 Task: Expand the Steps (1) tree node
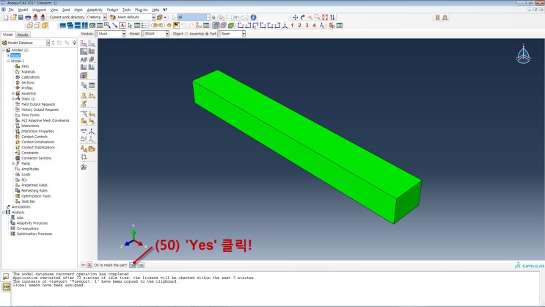[13, 99]
